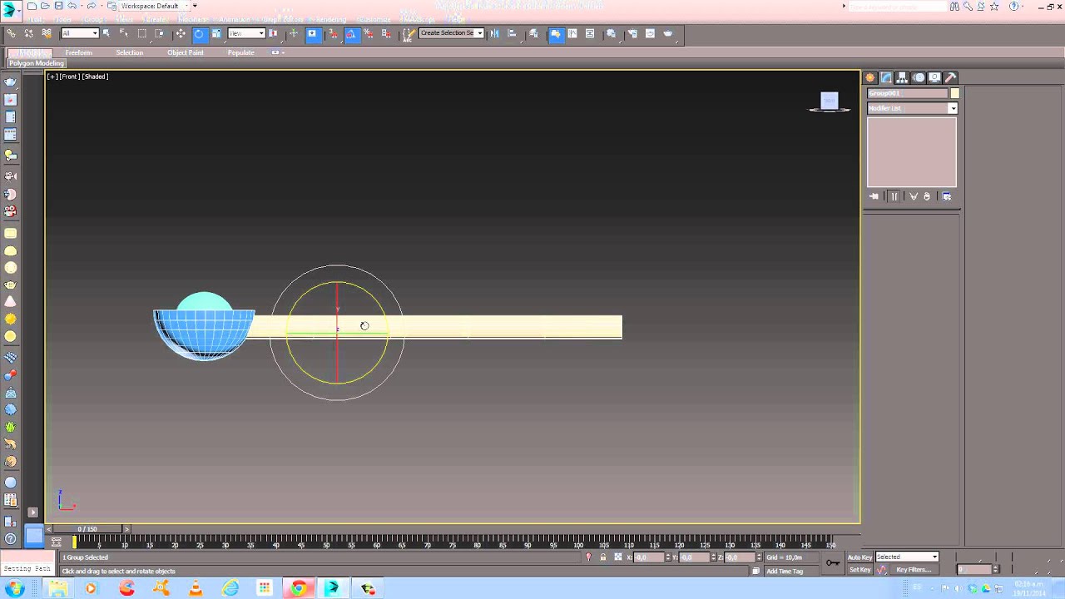Open the View reference coordinate dropdown

point(246,33)
